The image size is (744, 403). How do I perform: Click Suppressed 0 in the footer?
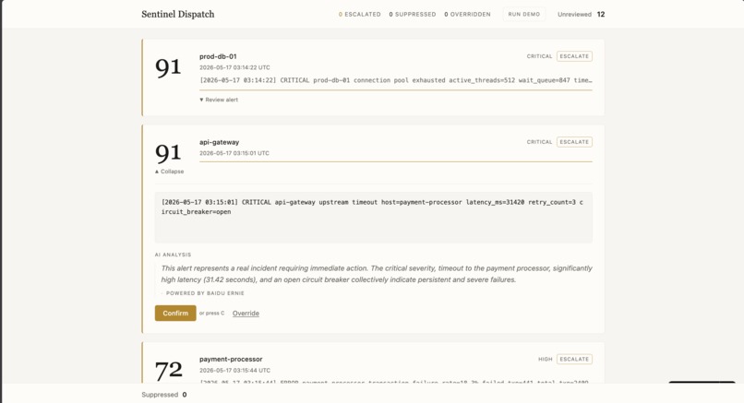(163, 395)
